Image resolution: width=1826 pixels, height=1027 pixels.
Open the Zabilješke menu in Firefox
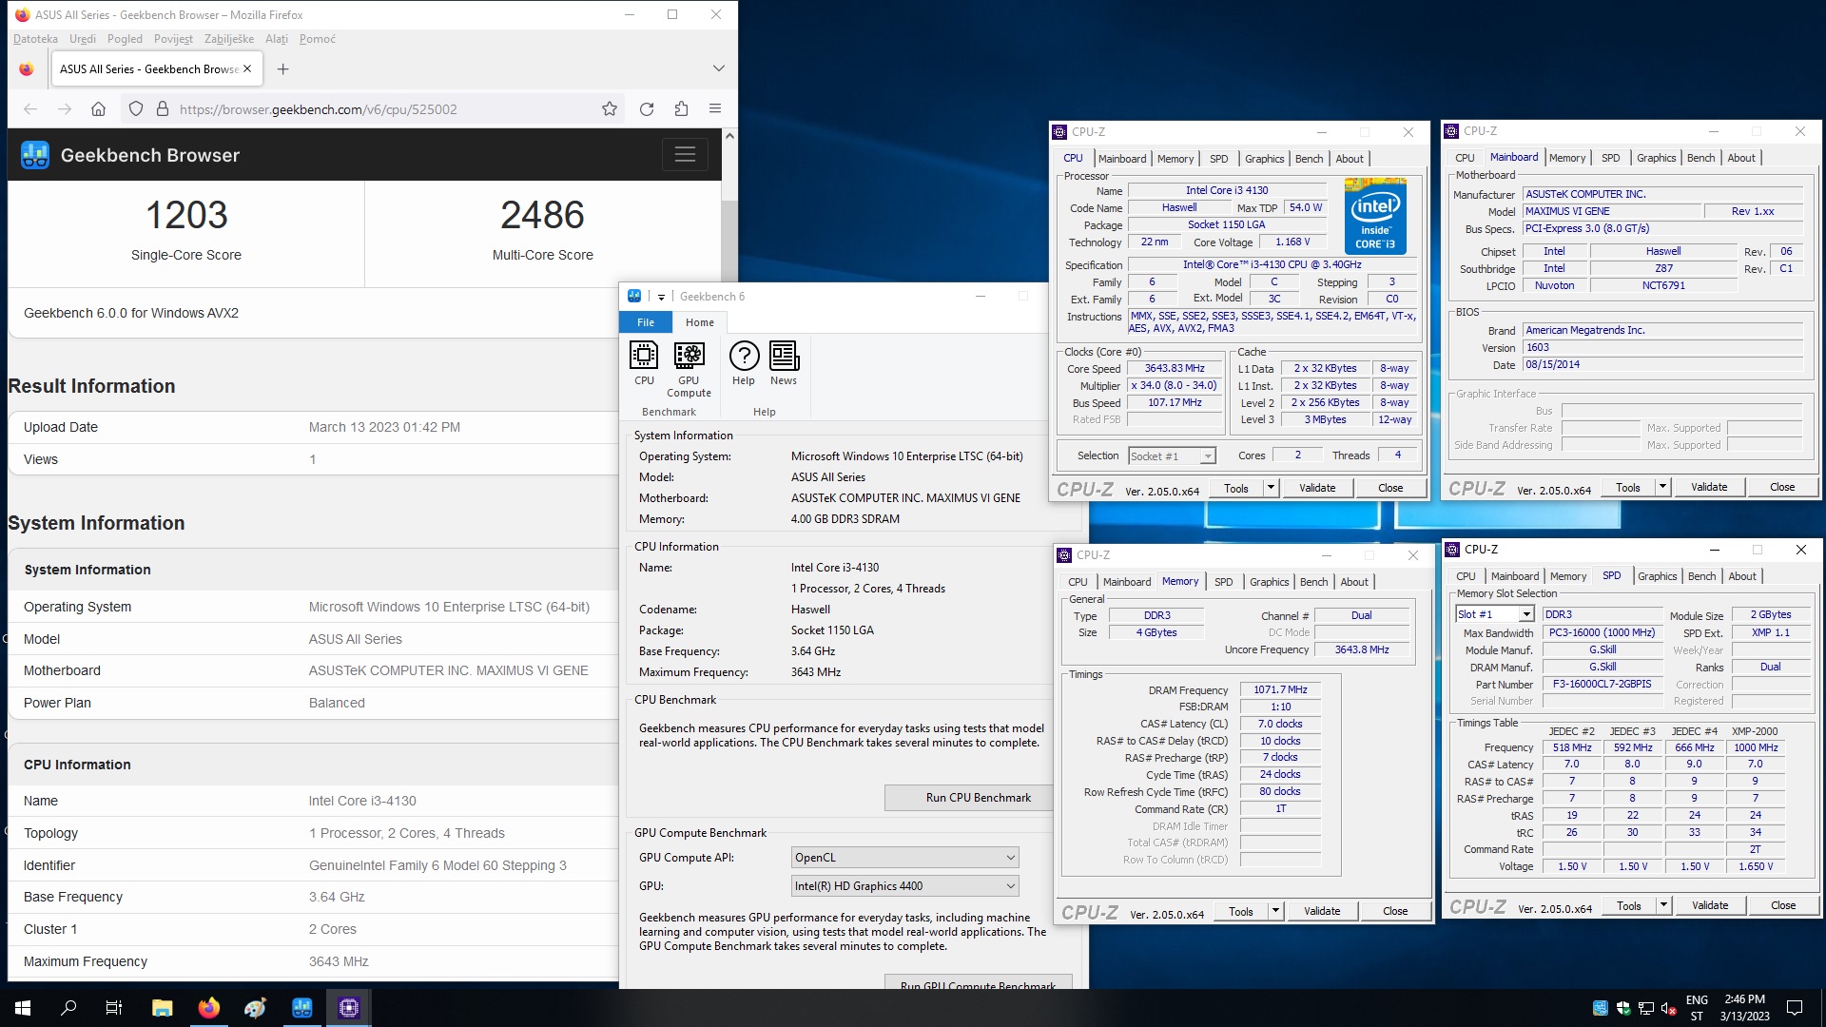(x=229, y=39)
